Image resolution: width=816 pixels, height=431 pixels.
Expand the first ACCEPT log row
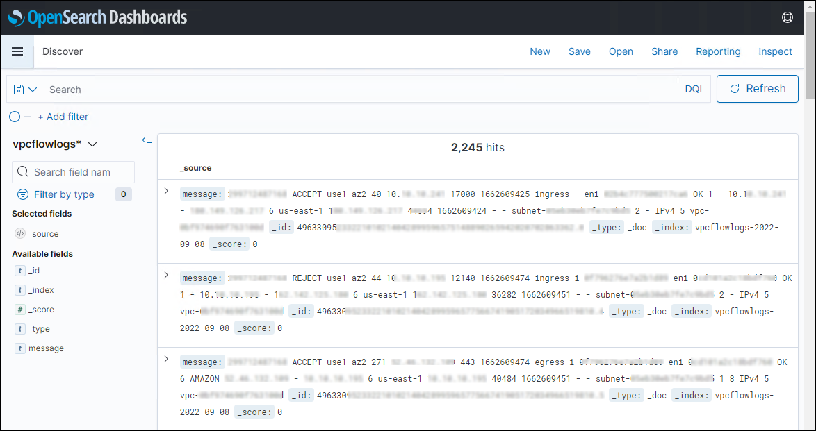(x=166, y=192)
